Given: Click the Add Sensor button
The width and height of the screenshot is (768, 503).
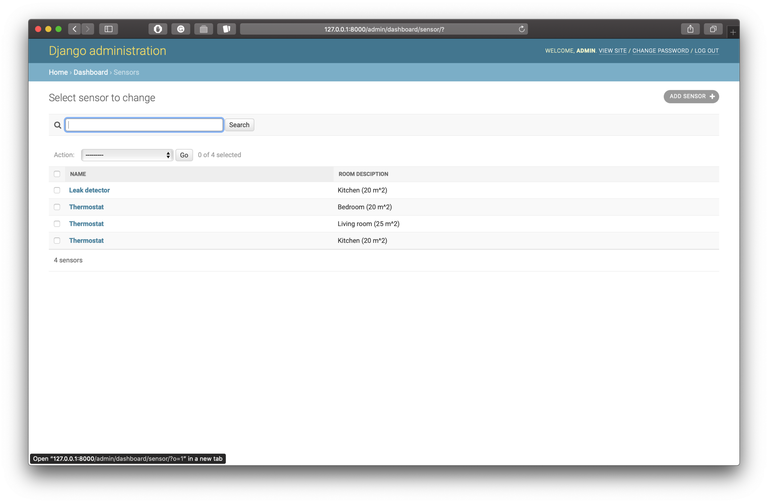Looking at the screenshot, I should coord(691,97).
